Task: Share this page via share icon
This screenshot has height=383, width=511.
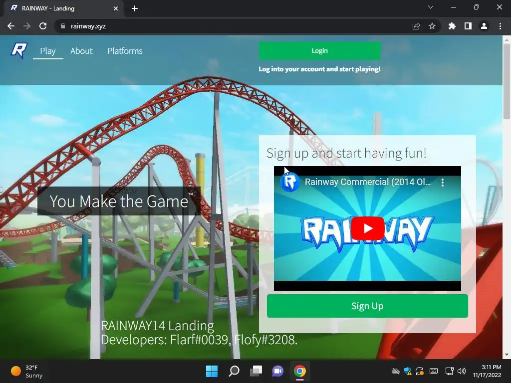Action: tap(416, 26)
